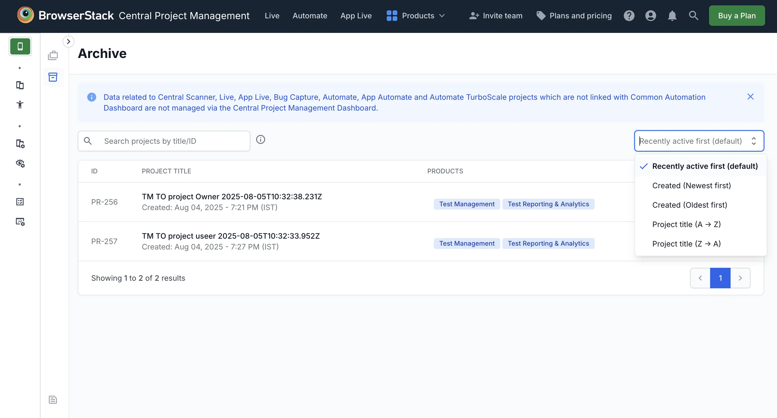
Task: Click 'Created: Aug 04, 2025 - 7:21 PM (IST)'
Action: 210,207
